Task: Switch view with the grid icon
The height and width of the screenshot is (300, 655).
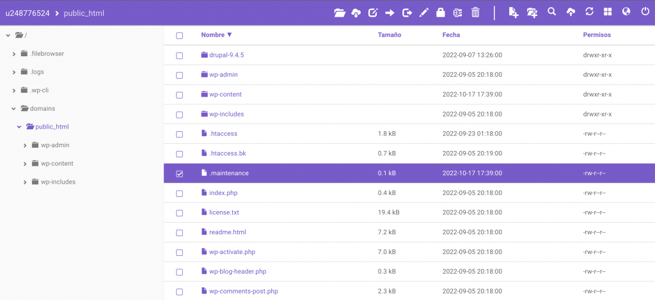Action: tap(608, 12)
